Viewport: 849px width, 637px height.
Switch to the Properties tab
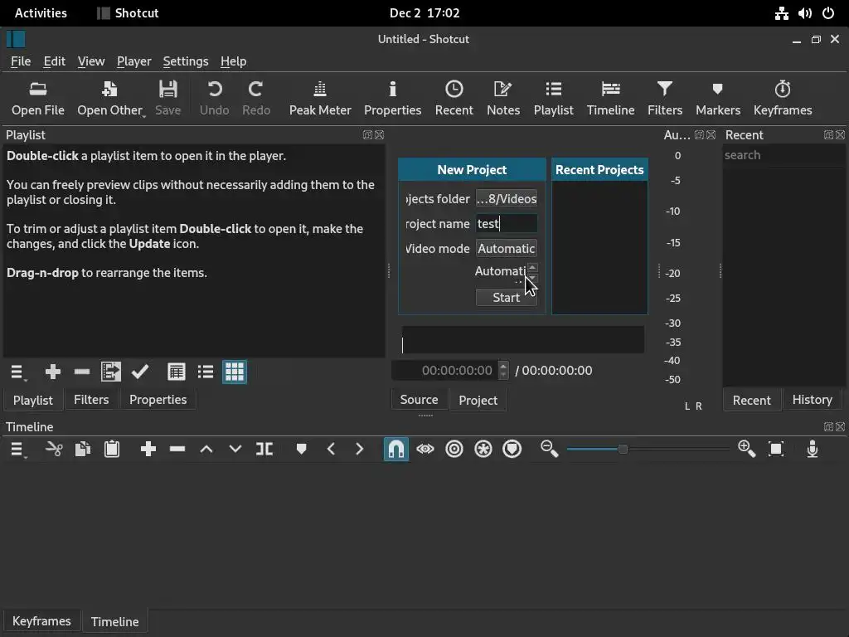click(x=158, y=400)
